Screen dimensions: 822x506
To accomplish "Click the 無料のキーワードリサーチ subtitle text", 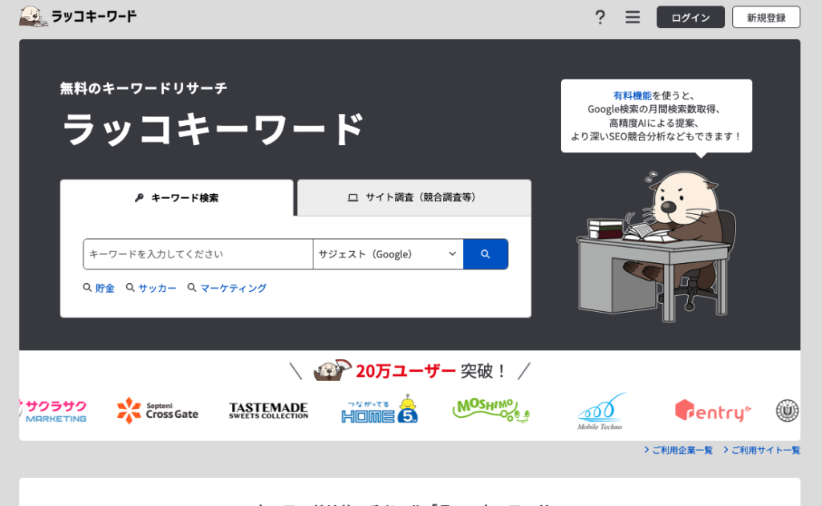I will coord(144,88).
